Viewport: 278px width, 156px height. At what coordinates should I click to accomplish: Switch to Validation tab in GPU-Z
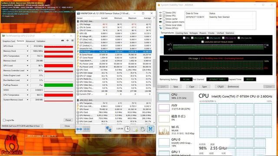click(41, 41)
